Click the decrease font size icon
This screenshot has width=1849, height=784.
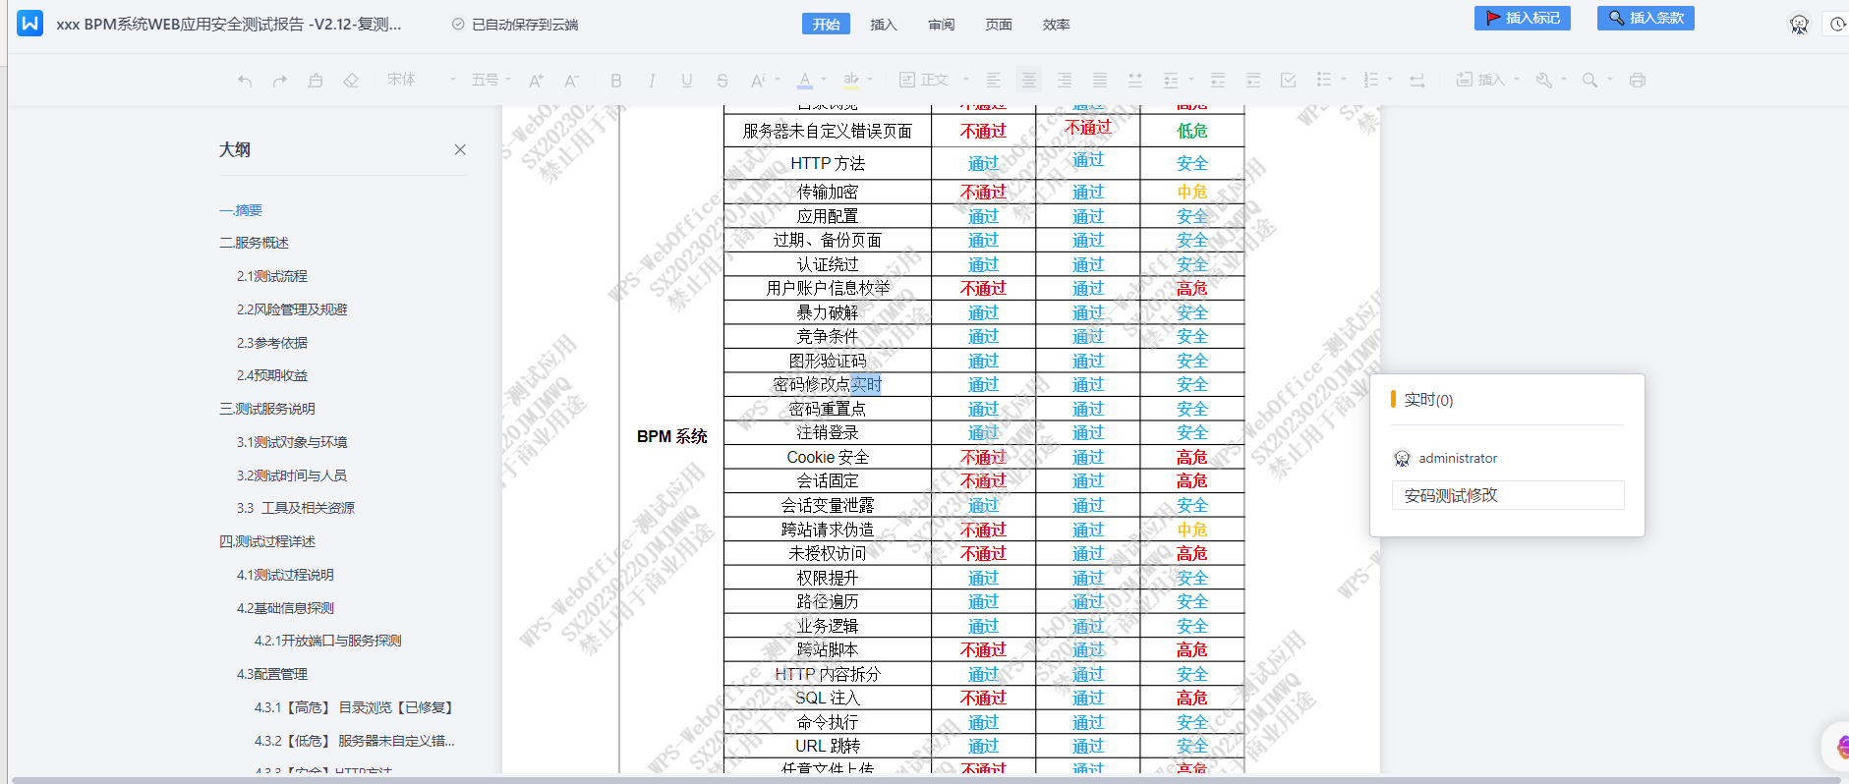pos(572,81)
